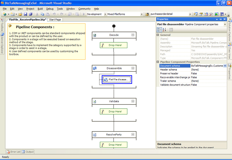Screen dimensions: 232x160
Task: Open the Mixed Platforms dropdown
Action: point(142,14)
